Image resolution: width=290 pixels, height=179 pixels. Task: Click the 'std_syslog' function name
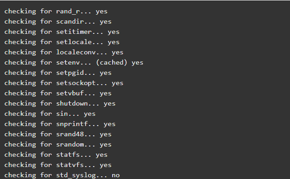click(x=76, y=175)
